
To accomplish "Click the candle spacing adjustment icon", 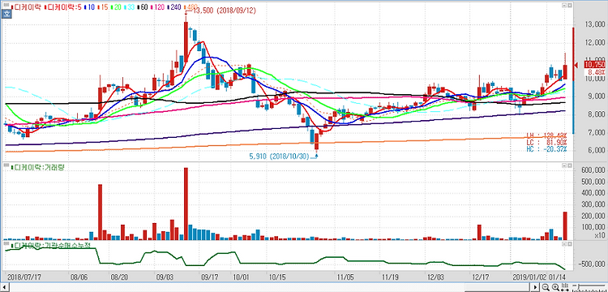I will click(564, 287).
